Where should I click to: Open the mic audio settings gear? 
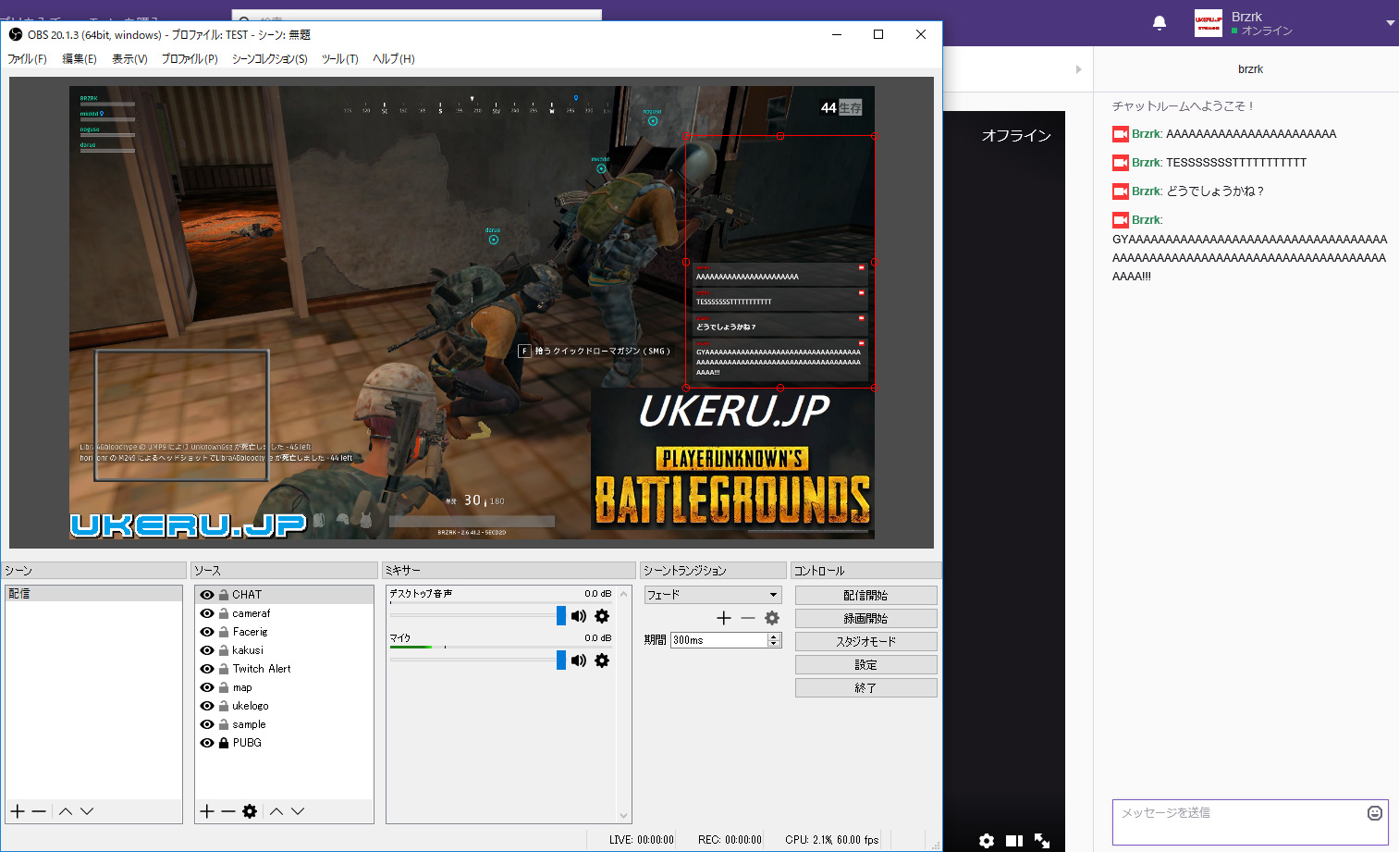[602, 661]
